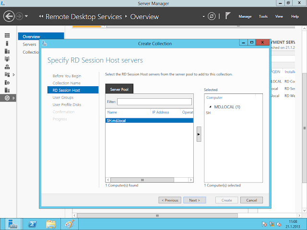Screen dimensions: 307x230
Task: Select Remote Desktop Services sidebar icon
Action: pyautogui.click(x=7, y=98)
